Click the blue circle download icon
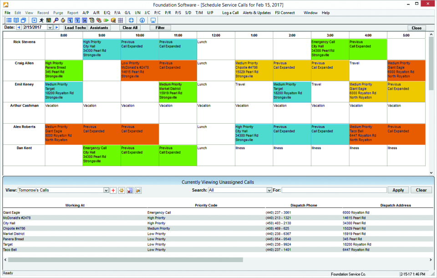Screen dimensions: 437x278 pyautogui.click(x=142, y=20)
